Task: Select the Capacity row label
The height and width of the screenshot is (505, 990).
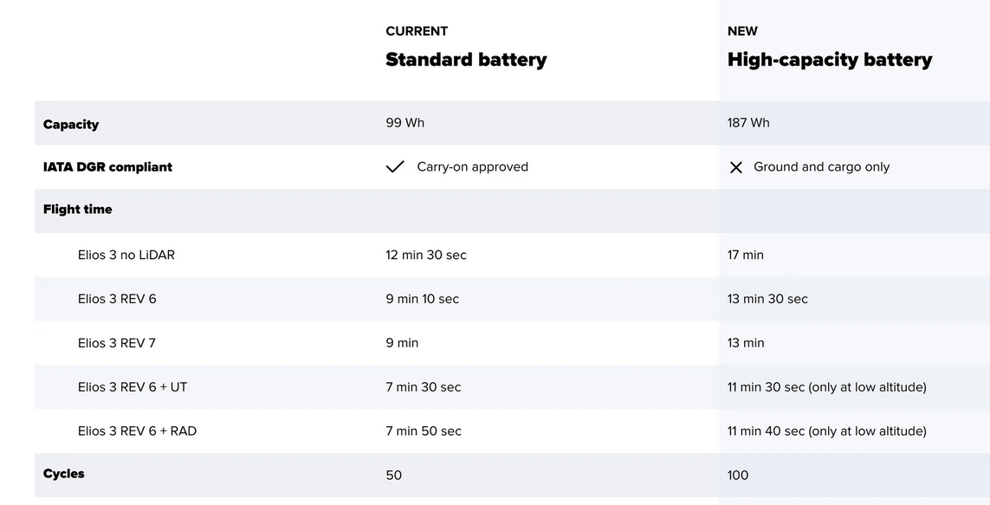Action: tap(71, 124)
